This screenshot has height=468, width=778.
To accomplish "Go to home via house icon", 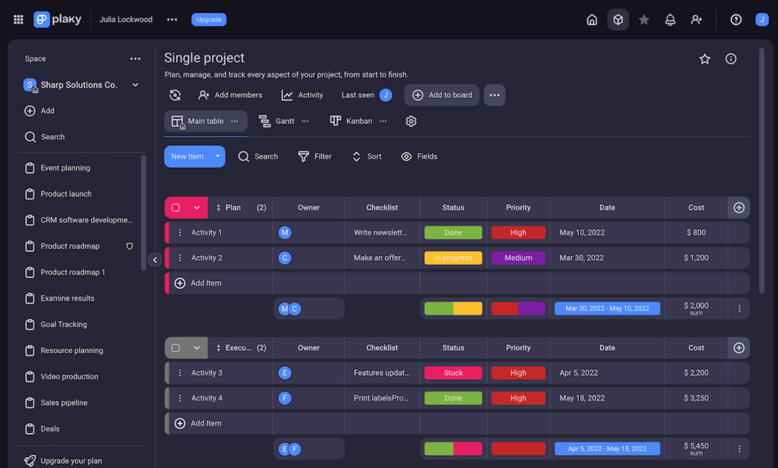I will [592, 20].
